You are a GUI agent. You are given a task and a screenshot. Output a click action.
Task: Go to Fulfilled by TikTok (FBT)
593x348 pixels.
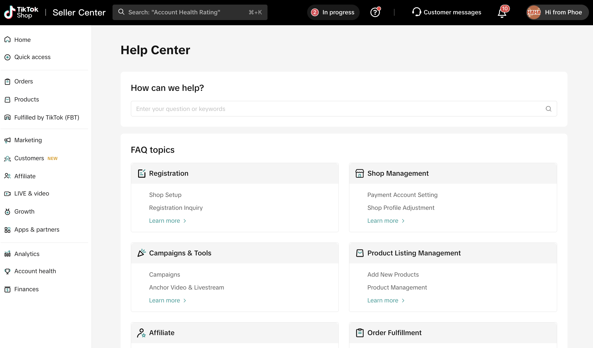pyautogui.click(x=46, y=118)
